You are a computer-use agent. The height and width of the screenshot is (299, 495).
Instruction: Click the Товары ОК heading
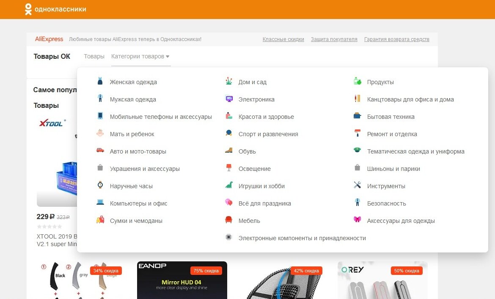pos(52,56)
